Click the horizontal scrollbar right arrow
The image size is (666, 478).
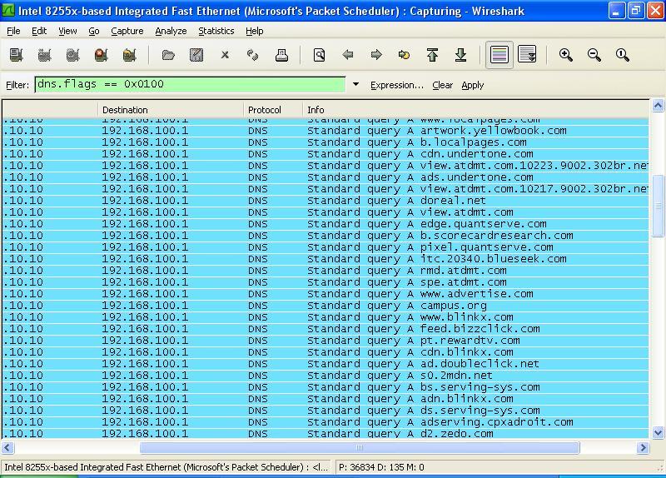[643, 447]
